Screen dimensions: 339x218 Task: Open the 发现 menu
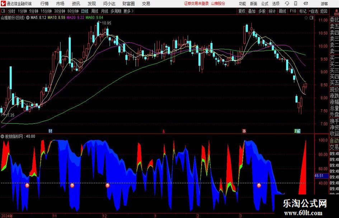click(92, 4)
